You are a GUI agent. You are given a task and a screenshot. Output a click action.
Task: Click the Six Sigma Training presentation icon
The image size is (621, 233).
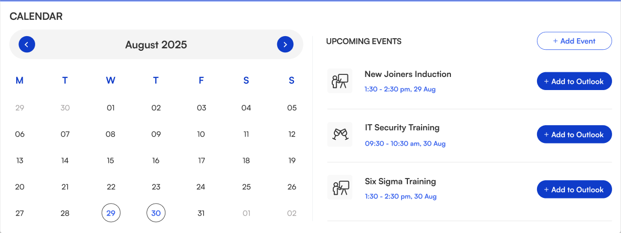click(x=340, y=187)
